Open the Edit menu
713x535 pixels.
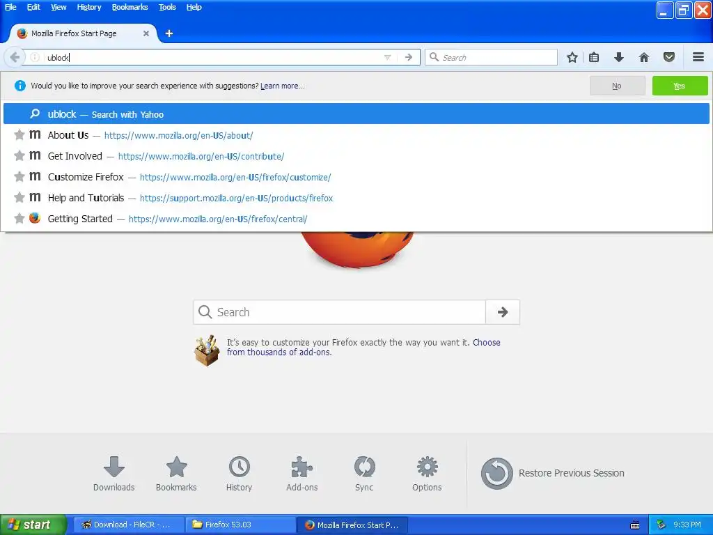tap(33, 7)
